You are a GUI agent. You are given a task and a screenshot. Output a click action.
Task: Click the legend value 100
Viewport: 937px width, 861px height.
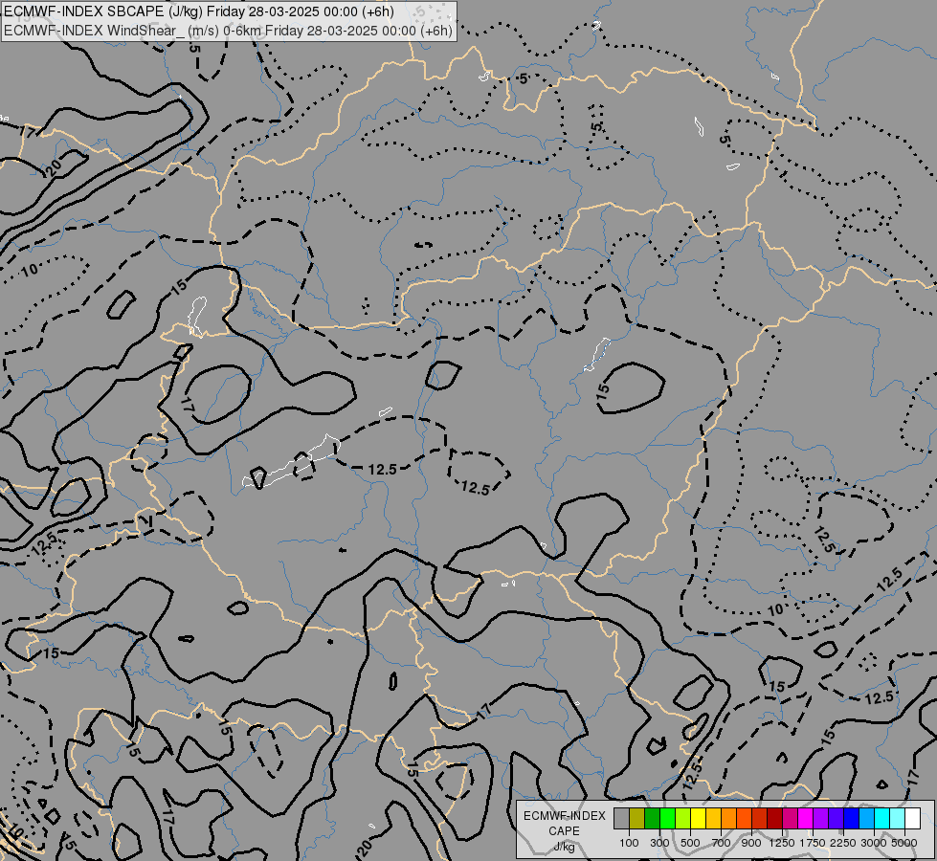(x=629, y=843)
